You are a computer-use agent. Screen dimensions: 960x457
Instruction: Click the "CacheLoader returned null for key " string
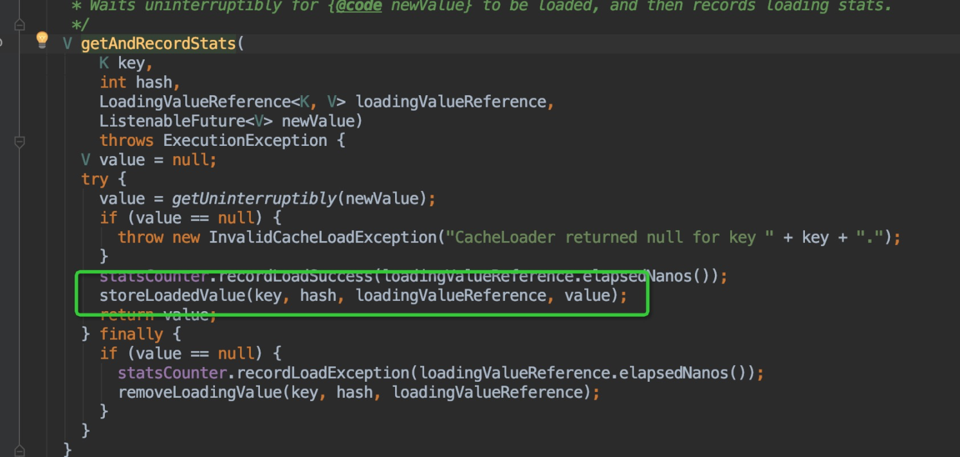pyautogui.click(x=611, y=237)
